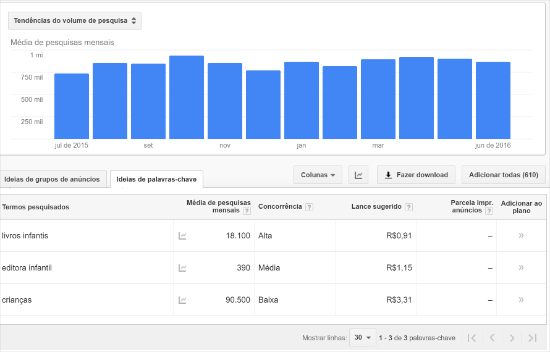Go to first page of keywords

tap(472, 338)
